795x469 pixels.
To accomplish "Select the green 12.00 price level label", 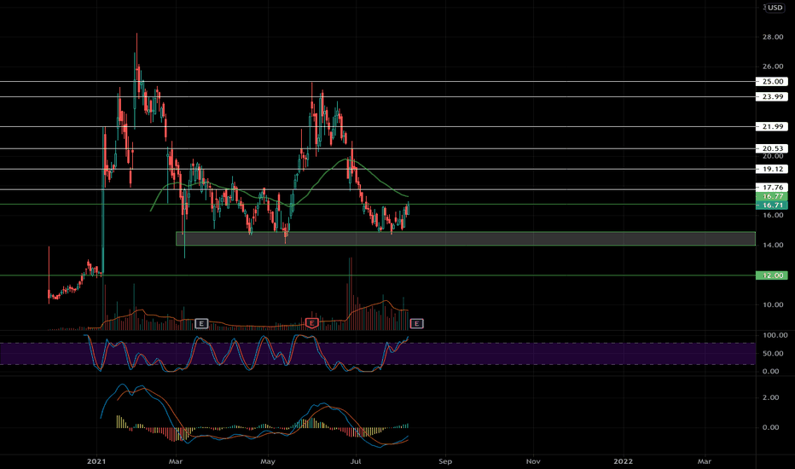I will 772,275.
